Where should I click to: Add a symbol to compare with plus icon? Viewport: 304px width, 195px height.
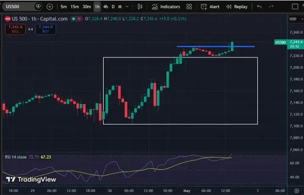pos(50,7)
